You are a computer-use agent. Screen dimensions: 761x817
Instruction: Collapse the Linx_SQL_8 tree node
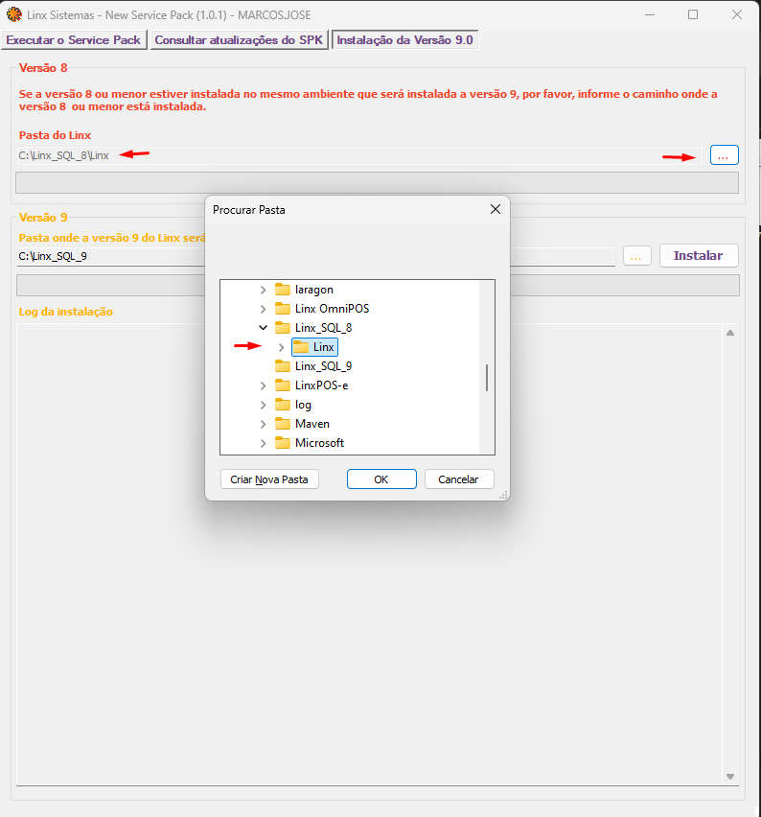[x=264, y=328]
